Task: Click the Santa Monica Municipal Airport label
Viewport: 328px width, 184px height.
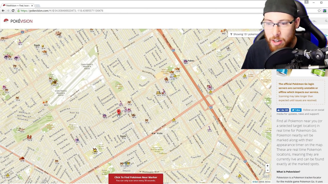Action: [x=87, y=66]
